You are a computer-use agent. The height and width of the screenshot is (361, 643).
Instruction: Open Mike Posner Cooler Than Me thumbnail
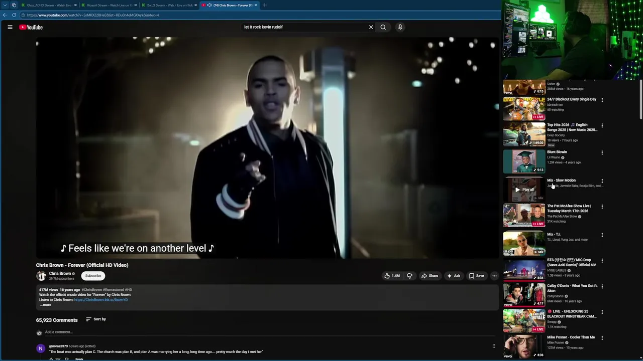[524, 346]
